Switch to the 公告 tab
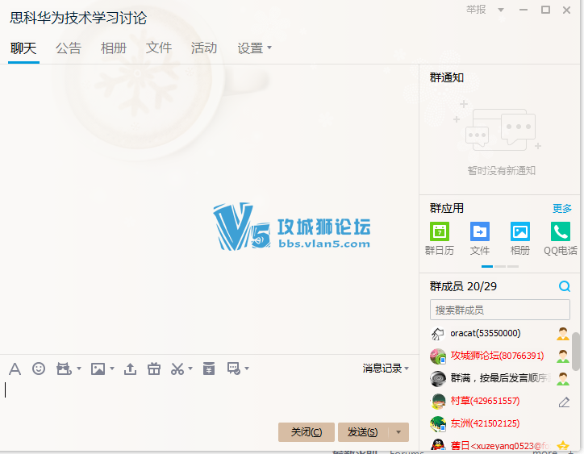Image resolution: width=584 pixels, height=454 pixels. coord(69,48)
